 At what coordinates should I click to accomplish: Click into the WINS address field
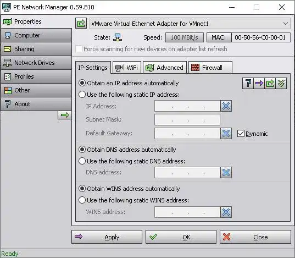point(187,212)
